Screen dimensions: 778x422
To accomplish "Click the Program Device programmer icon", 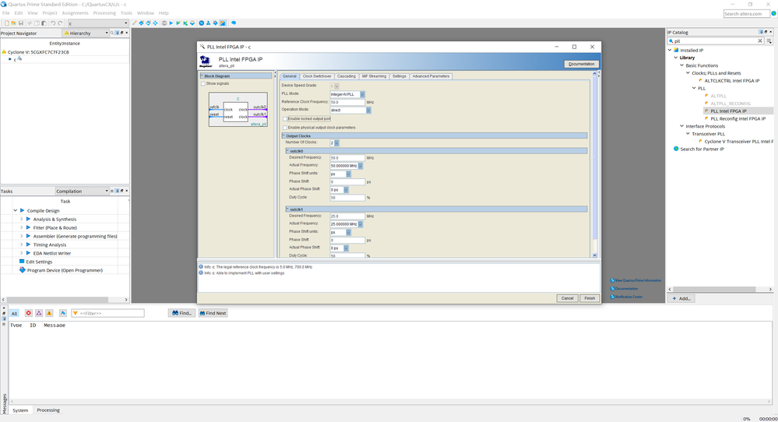I will coord(23,270).
